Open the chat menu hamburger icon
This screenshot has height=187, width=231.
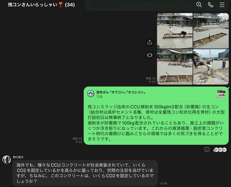(x=222, y=5)
